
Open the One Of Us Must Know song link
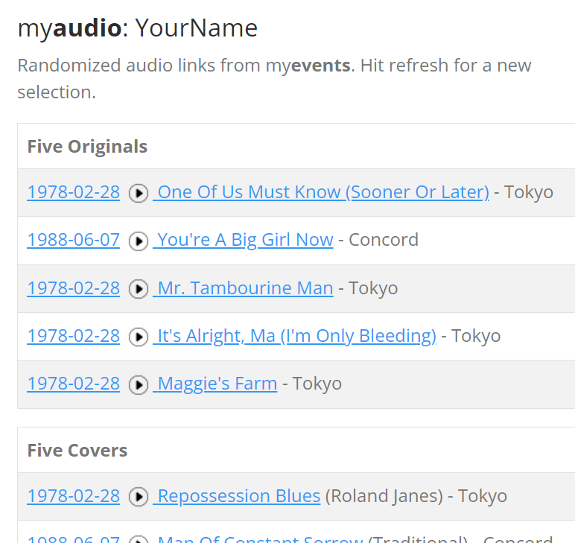[x=323, y=192]
